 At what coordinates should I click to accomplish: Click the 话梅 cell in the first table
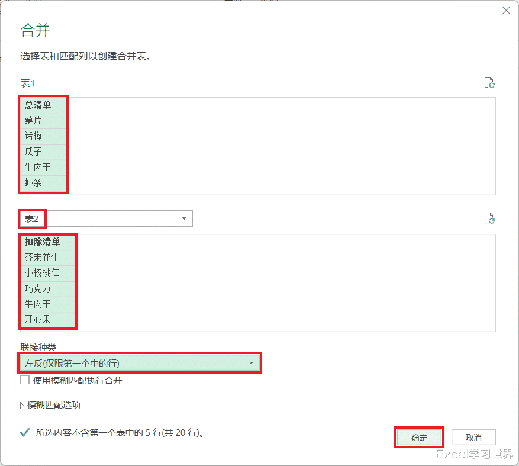click(33, 136)
